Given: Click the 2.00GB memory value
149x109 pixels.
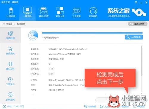Looking at the screenshot, I should (x=56, y=90).
